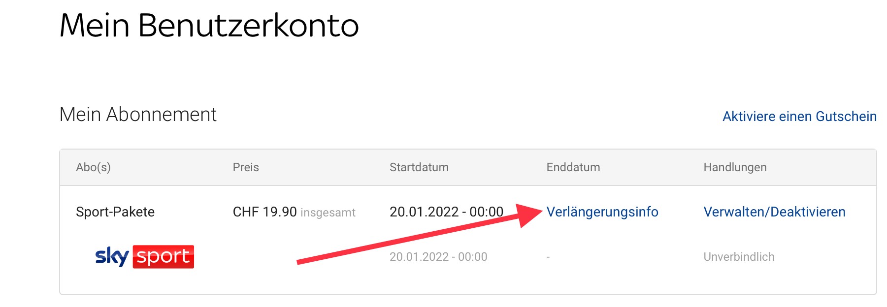This screenshot has width=887, height=307.
Task: Click the Mein Benutzerkonto page title
Action: pyautogui.click(x=209, y=26)
